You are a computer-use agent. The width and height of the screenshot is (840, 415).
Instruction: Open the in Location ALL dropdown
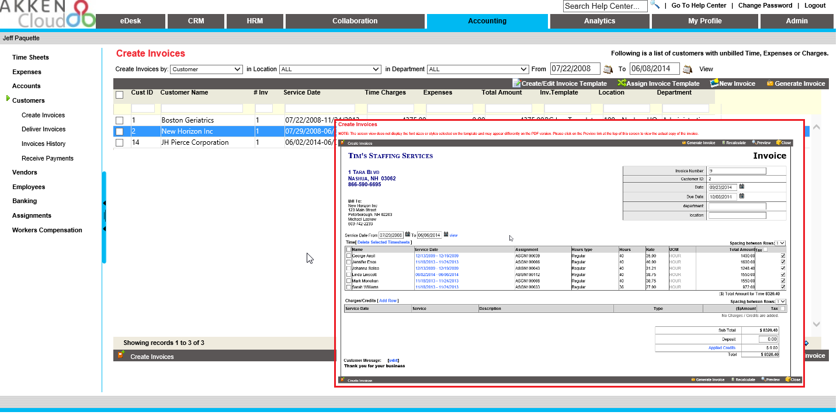tap(330, 69)
